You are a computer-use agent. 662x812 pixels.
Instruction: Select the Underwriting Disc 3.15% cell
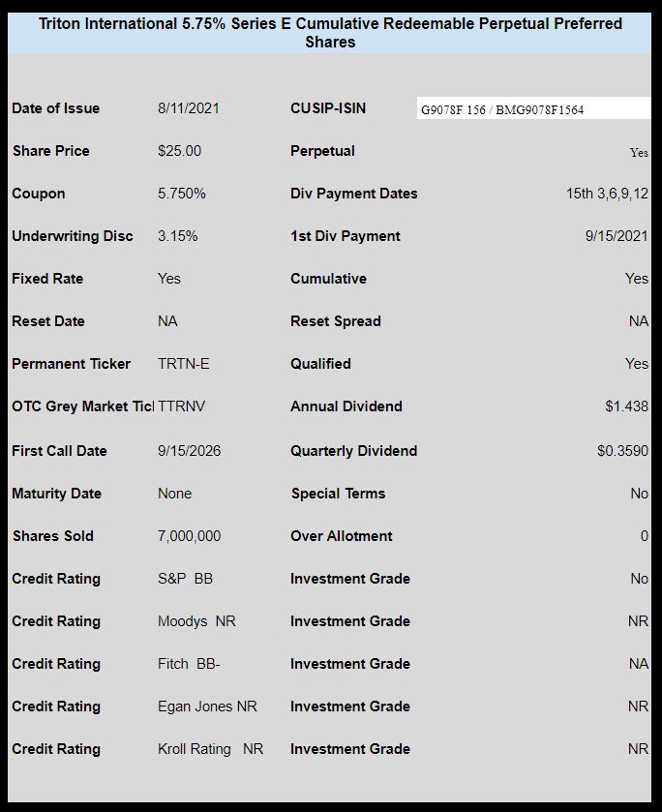click(178, 236)
